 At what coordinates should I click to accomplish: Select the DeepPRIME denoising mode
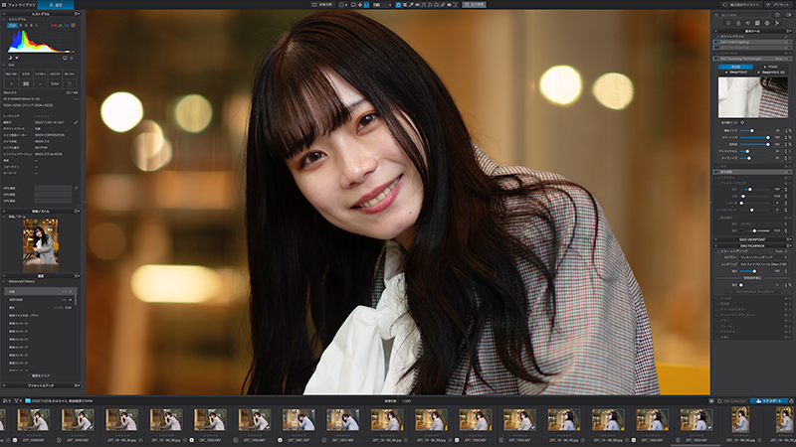click(737, 72)
